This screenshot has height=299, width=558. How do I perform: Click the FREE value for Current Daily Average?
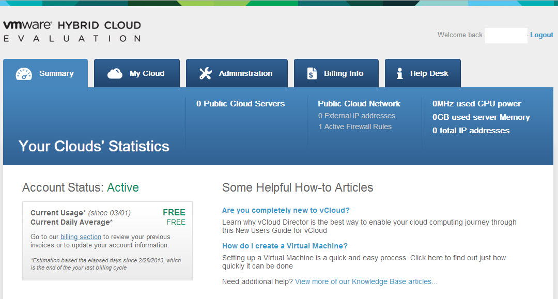(x=176, y=222)
